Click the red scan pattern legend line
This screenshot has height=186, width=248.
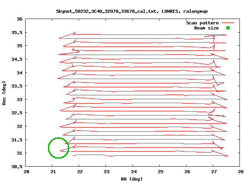tap(228, 23)
